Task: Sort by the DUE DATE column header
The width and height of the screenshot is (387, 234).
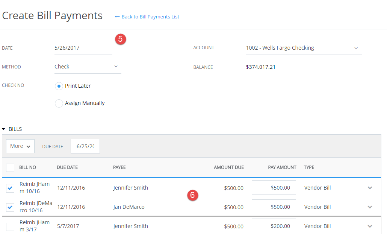Action: 67,167
